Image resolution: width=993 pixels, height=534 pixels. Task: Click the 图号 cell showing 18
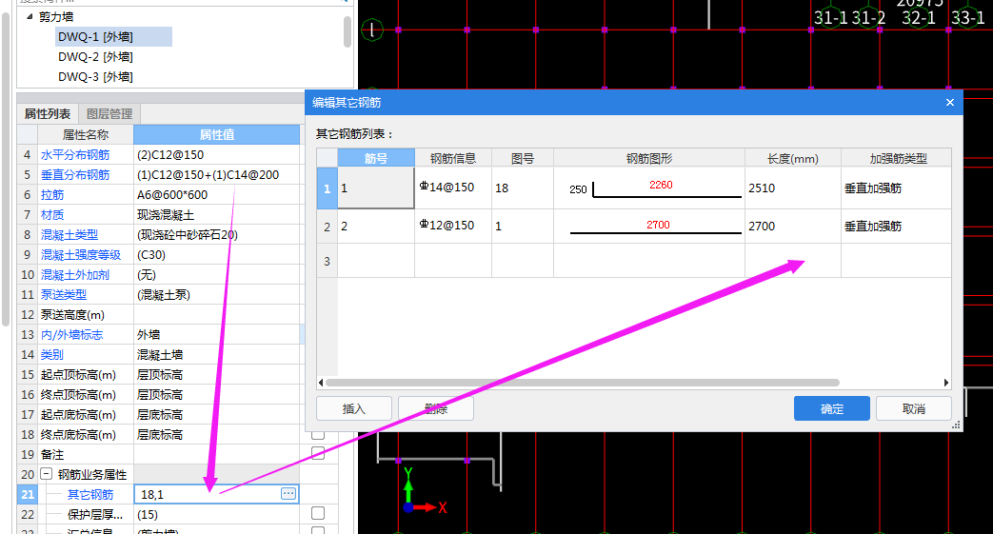pos(523,188)
